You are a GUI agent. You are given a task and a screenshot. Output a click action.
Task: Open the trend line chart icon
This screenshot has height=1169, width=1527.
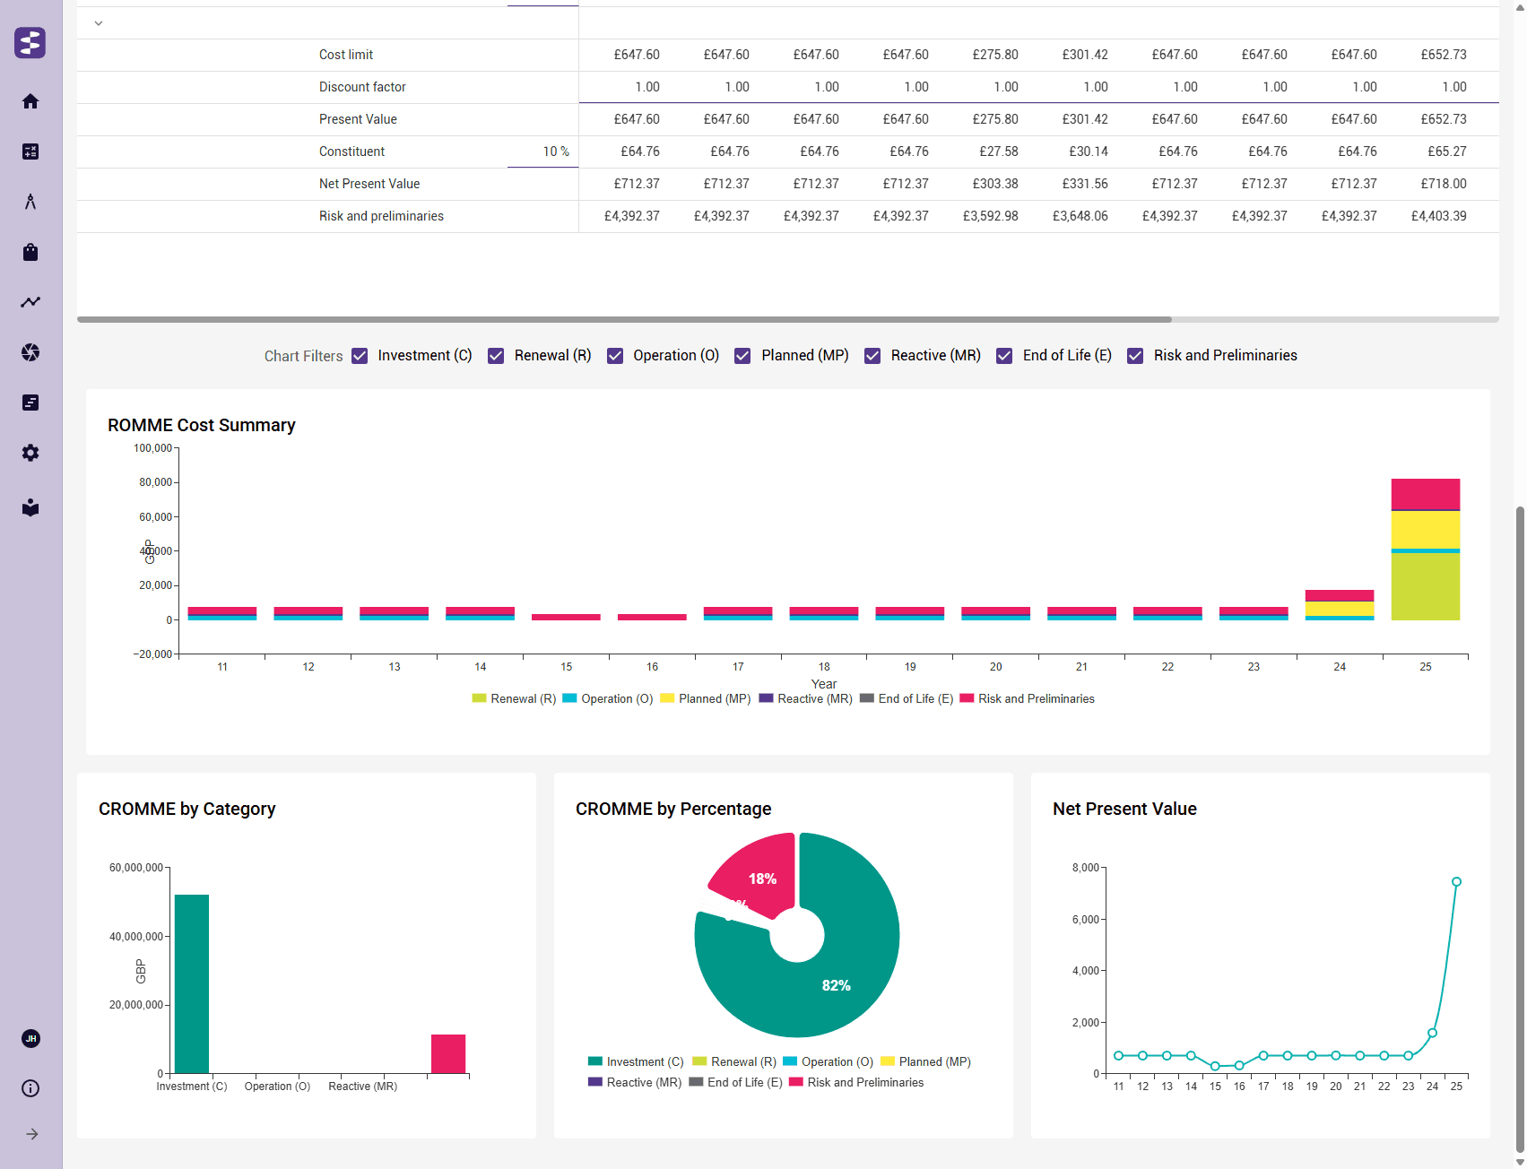point(30,302)
